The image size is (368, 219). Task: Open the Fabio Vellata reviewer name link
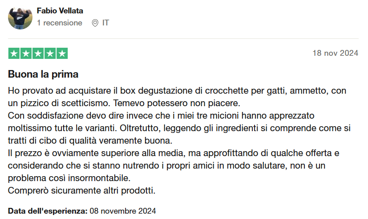click(x=60, y=11)
